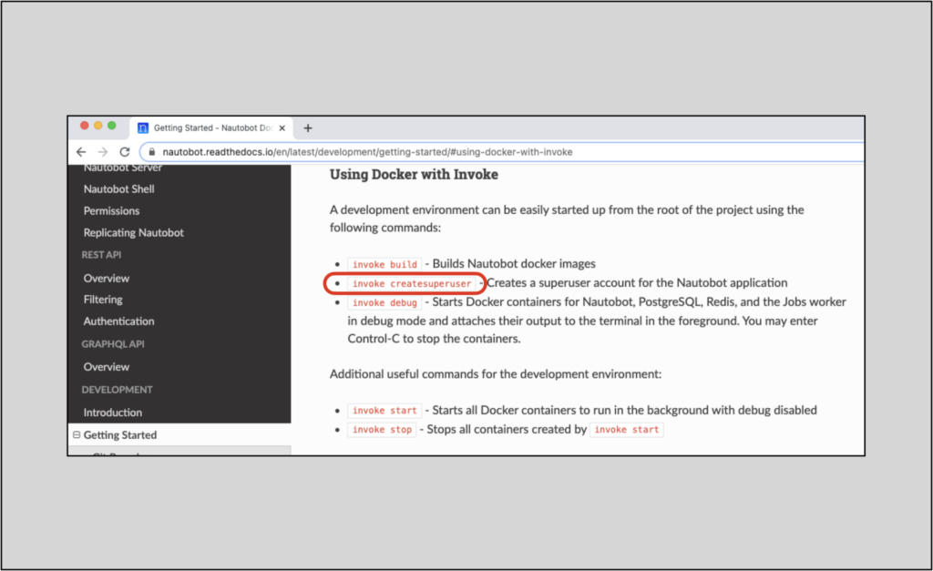The height and width of the screenshot is (571, 933).
Task: Click the URL address bar field
Action: tap(456, 152)
